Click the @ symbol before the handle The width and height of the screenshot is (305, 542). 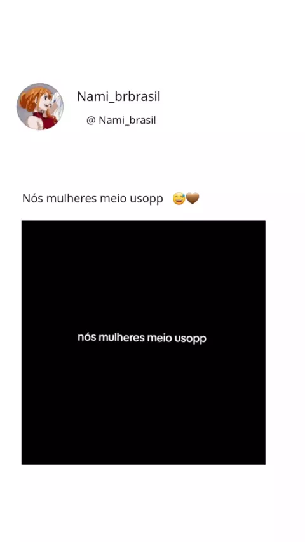point(91,121)
